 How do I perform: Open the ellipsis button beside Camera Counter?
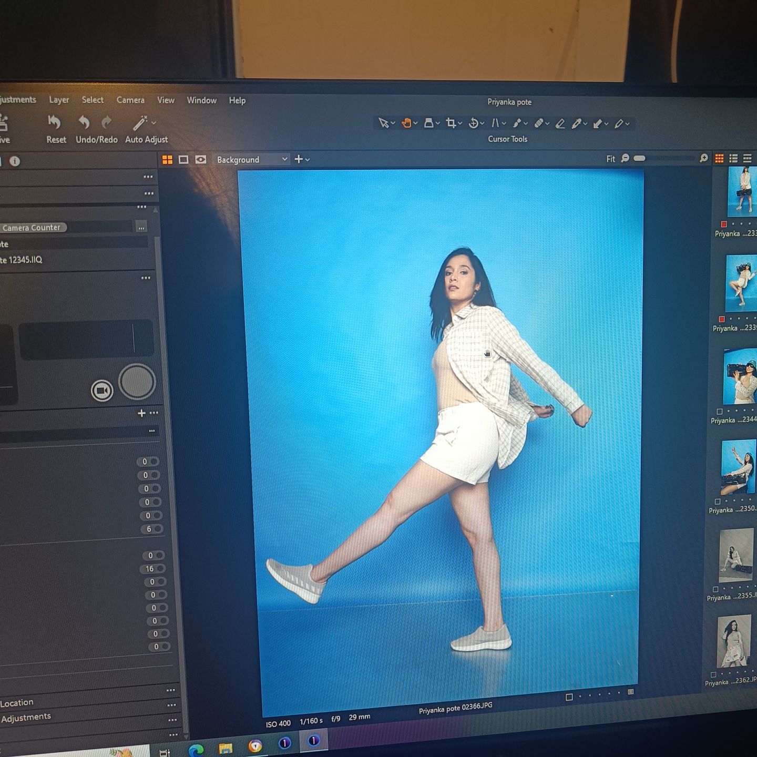(x=141, y=228)
